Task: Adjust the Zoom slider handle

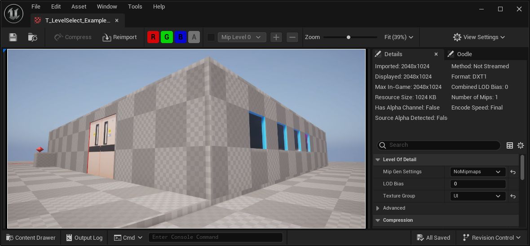Action: pos(349,37)
